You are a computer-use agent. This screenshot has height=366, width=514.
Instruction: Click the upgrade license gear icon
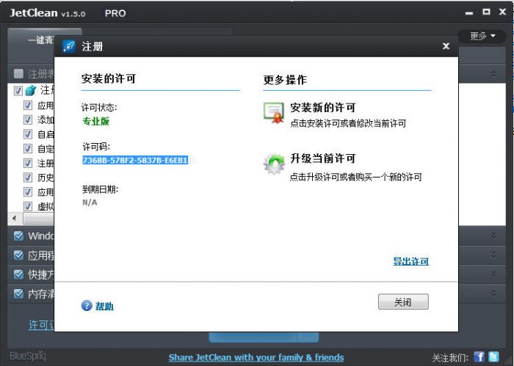pos(274,164)
